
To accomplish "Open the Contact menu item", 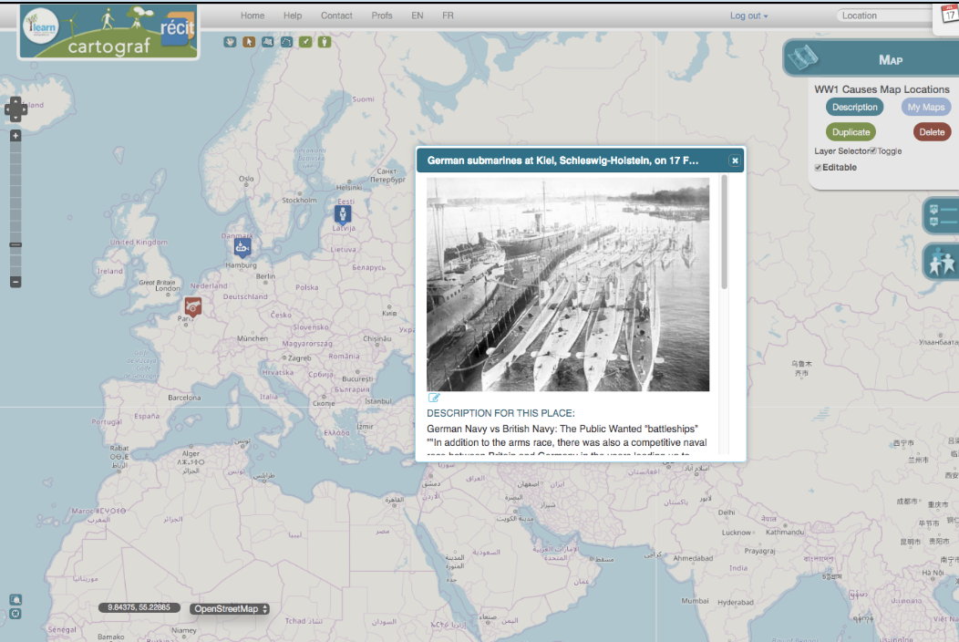I will 336,16.
